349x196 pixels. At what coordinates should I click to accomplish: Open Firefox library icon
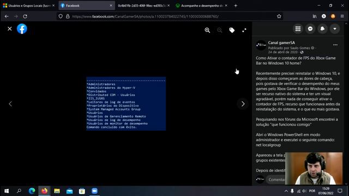(315, 16)
